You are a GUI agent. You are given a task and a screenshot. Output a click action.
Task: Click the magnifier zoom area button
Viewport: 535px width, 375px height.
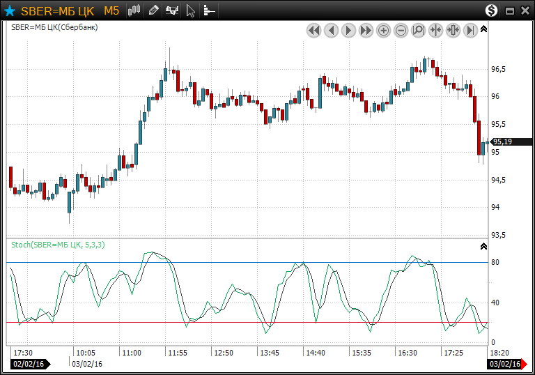[x=418, y=31]
